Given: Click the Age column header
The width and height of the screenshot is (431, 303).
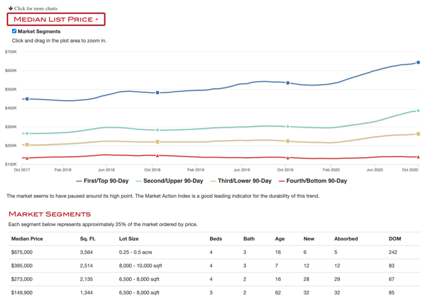Looking at the screenshot, I should click(280, 239).
